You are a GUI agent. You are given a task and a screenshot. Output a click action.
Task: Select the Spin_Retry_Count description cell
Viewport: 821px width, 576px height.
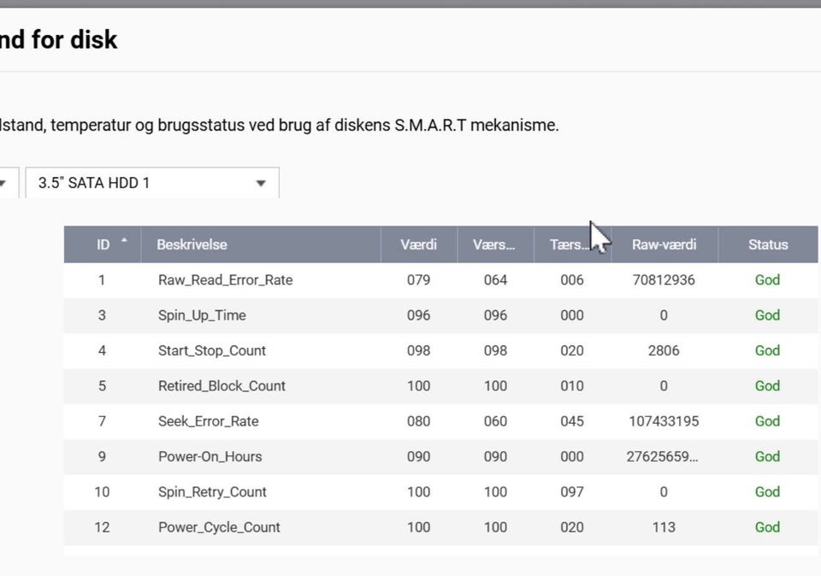point(212,491)
